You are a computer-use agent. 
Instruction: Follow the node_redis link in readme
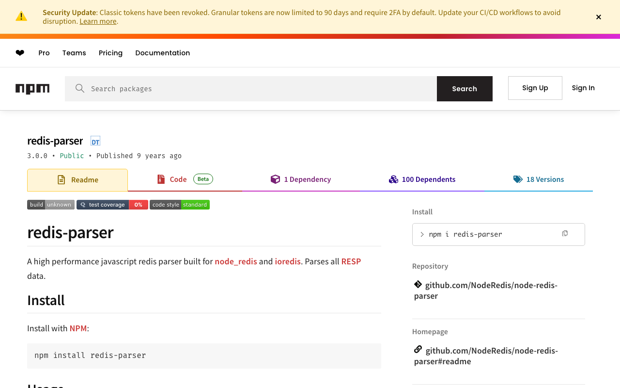(236, 261)
